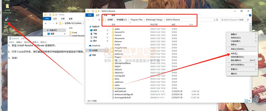
Task: Expand the ribbon using the chevron near help
Action: click(247, 15)
